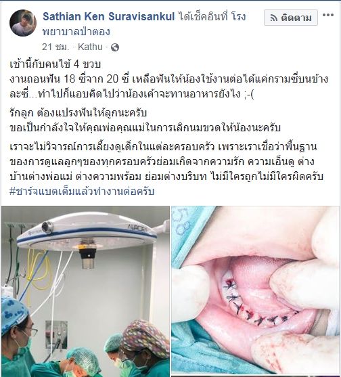341x377 pixels.
Task: Open the operating room photo
Action: tap(85, 292)
